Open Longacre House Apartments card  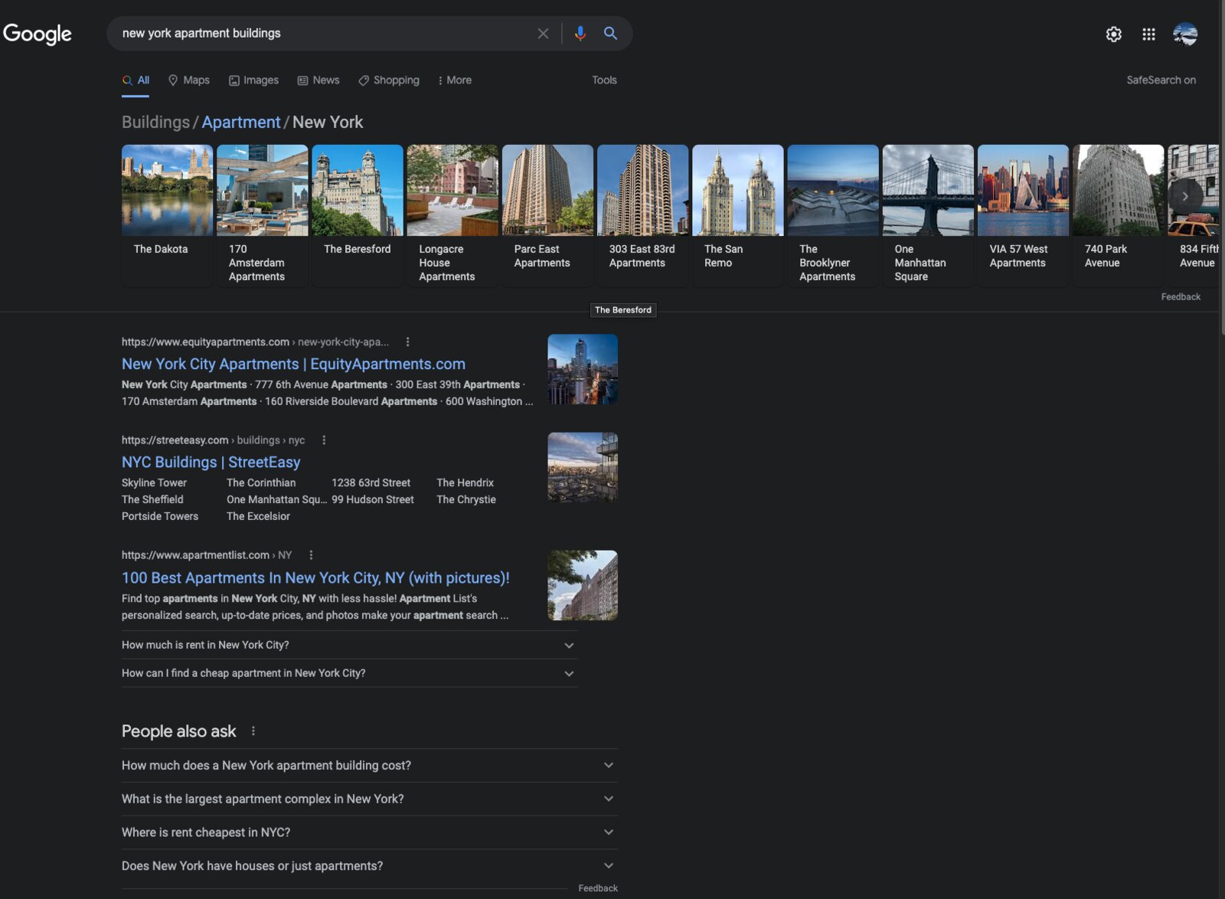(452, 215)
